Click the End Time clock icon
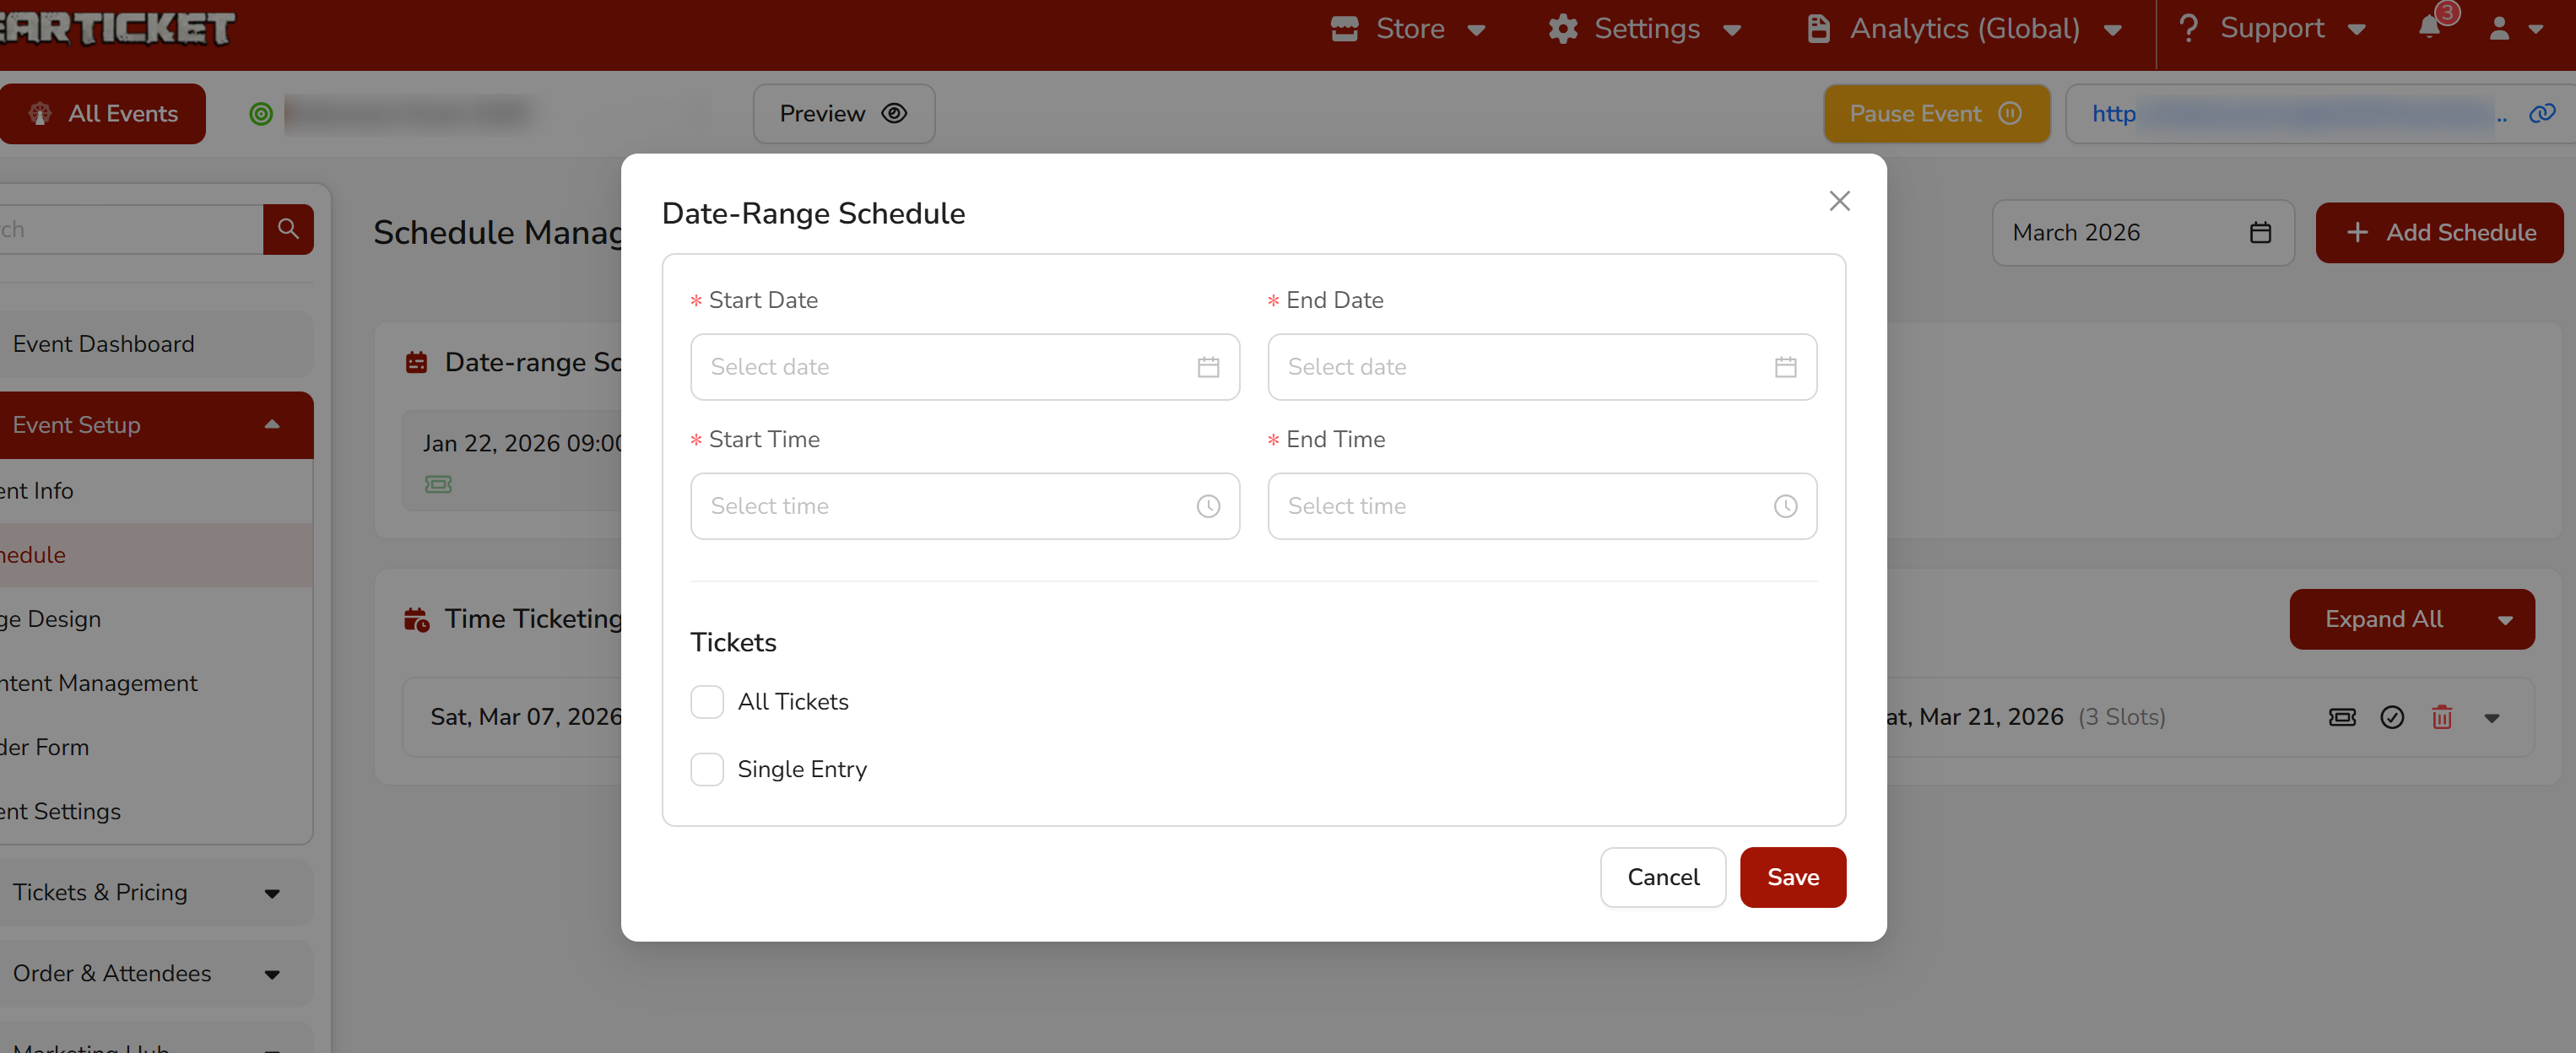Screen dimensions: 2576x1053 [1784, 506]
